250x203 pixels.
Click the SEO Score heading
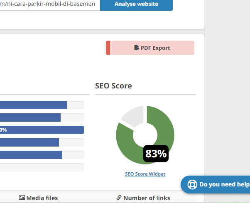(113, 86)
